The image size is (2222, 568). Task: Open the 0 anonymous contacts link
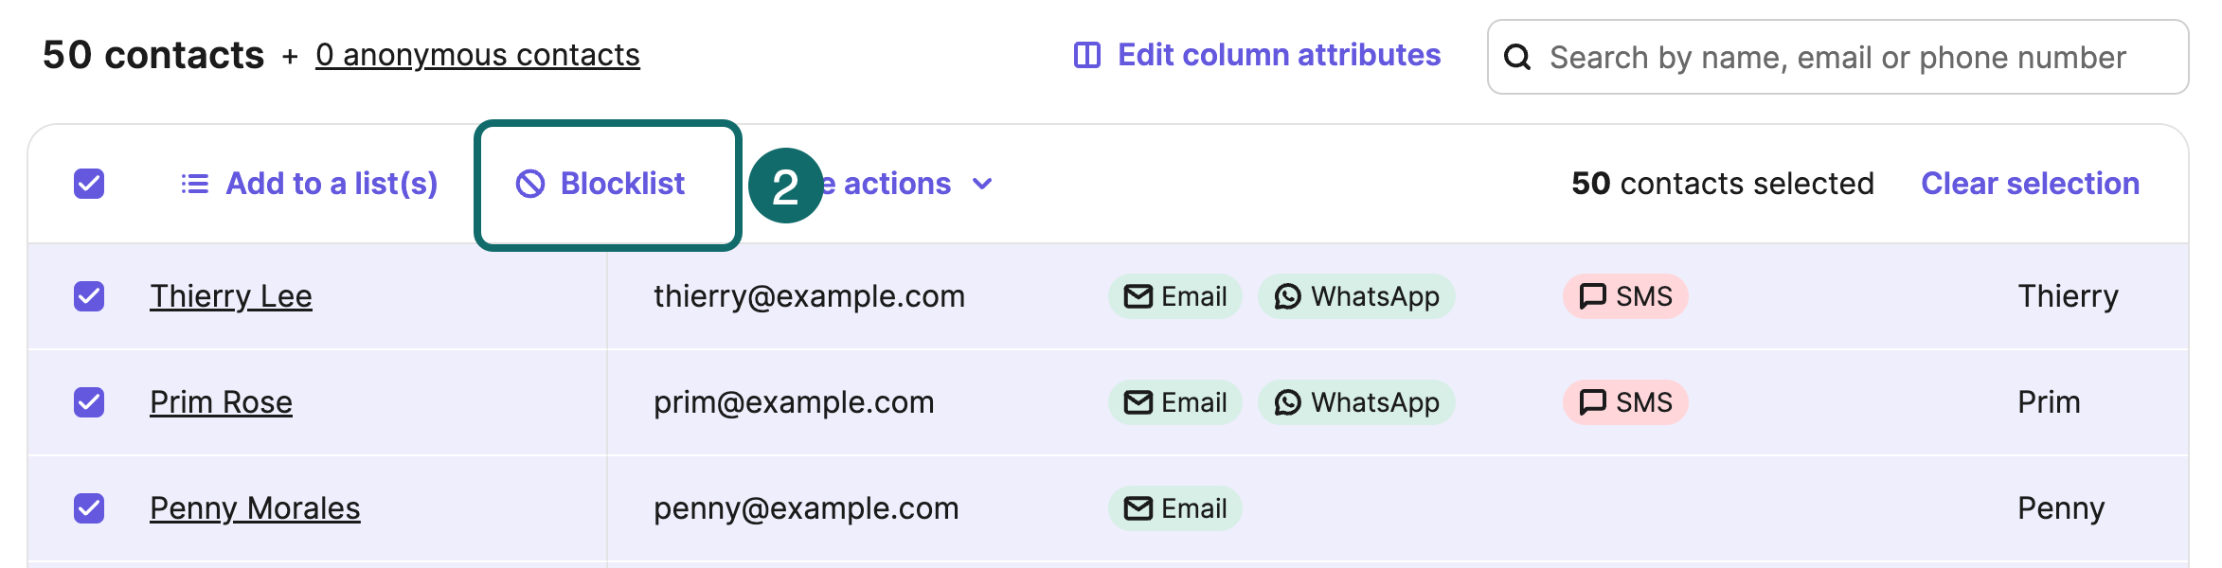pos(477,55)
